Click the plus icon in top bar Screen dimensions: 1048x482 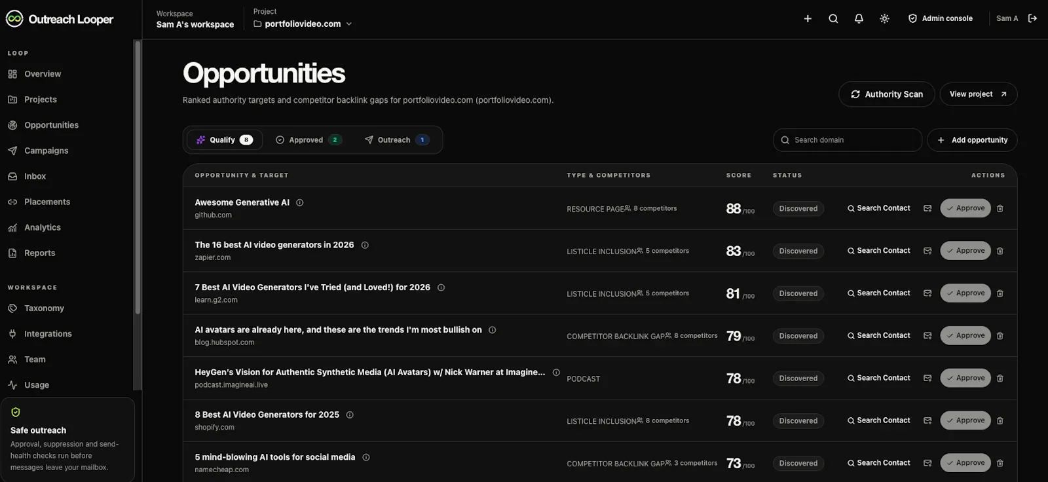(x=808, y=18)
